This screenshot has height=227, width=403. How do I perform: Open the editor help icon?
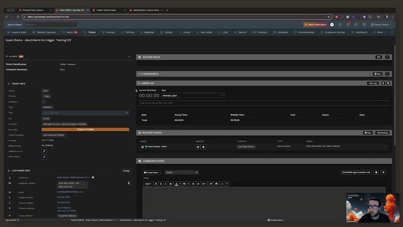coord(227,184)
